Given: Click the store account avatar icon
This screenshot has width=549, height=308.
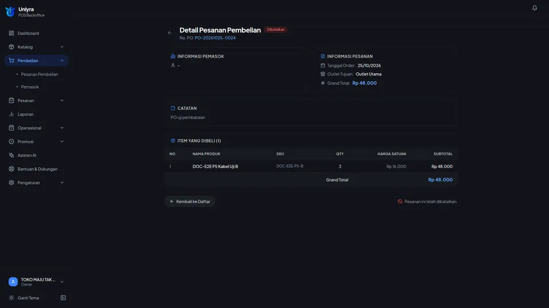Looking at the screenshot, I should click(x=13, y=282).
